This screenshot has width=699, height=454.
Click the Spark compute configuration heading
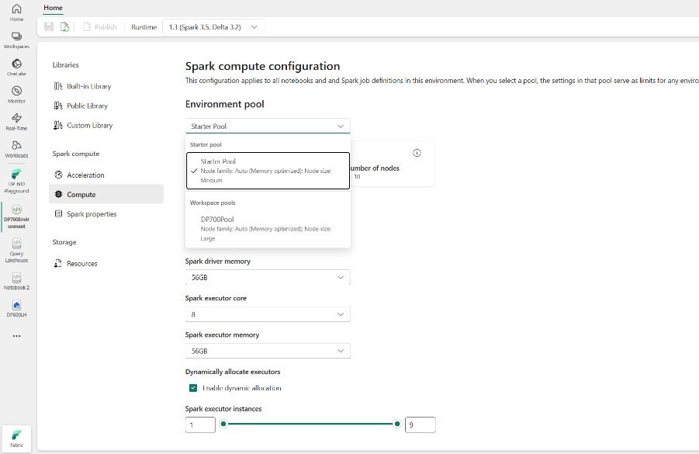point(262,66)
